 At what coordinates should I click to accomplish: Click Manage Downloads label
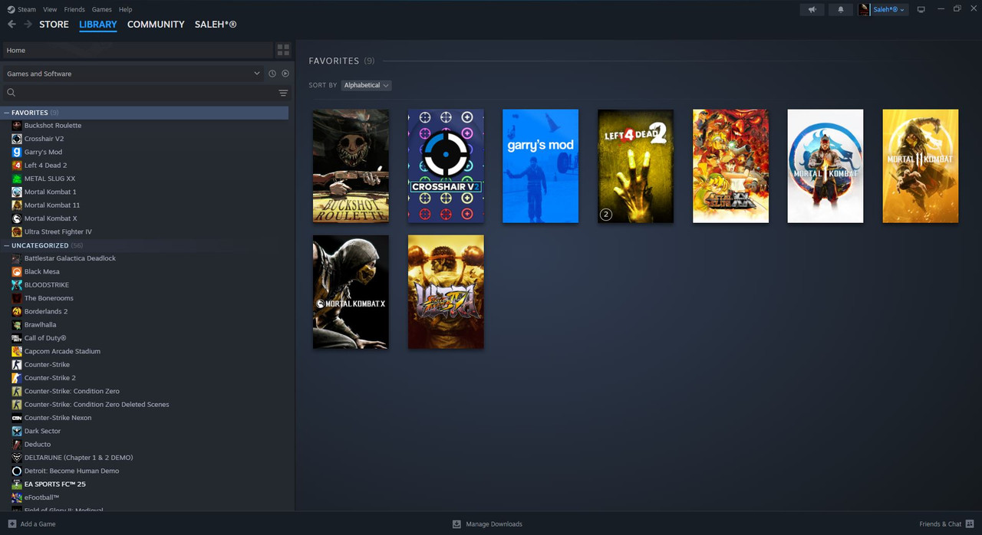pyautogui.click(x=494, y=524)
